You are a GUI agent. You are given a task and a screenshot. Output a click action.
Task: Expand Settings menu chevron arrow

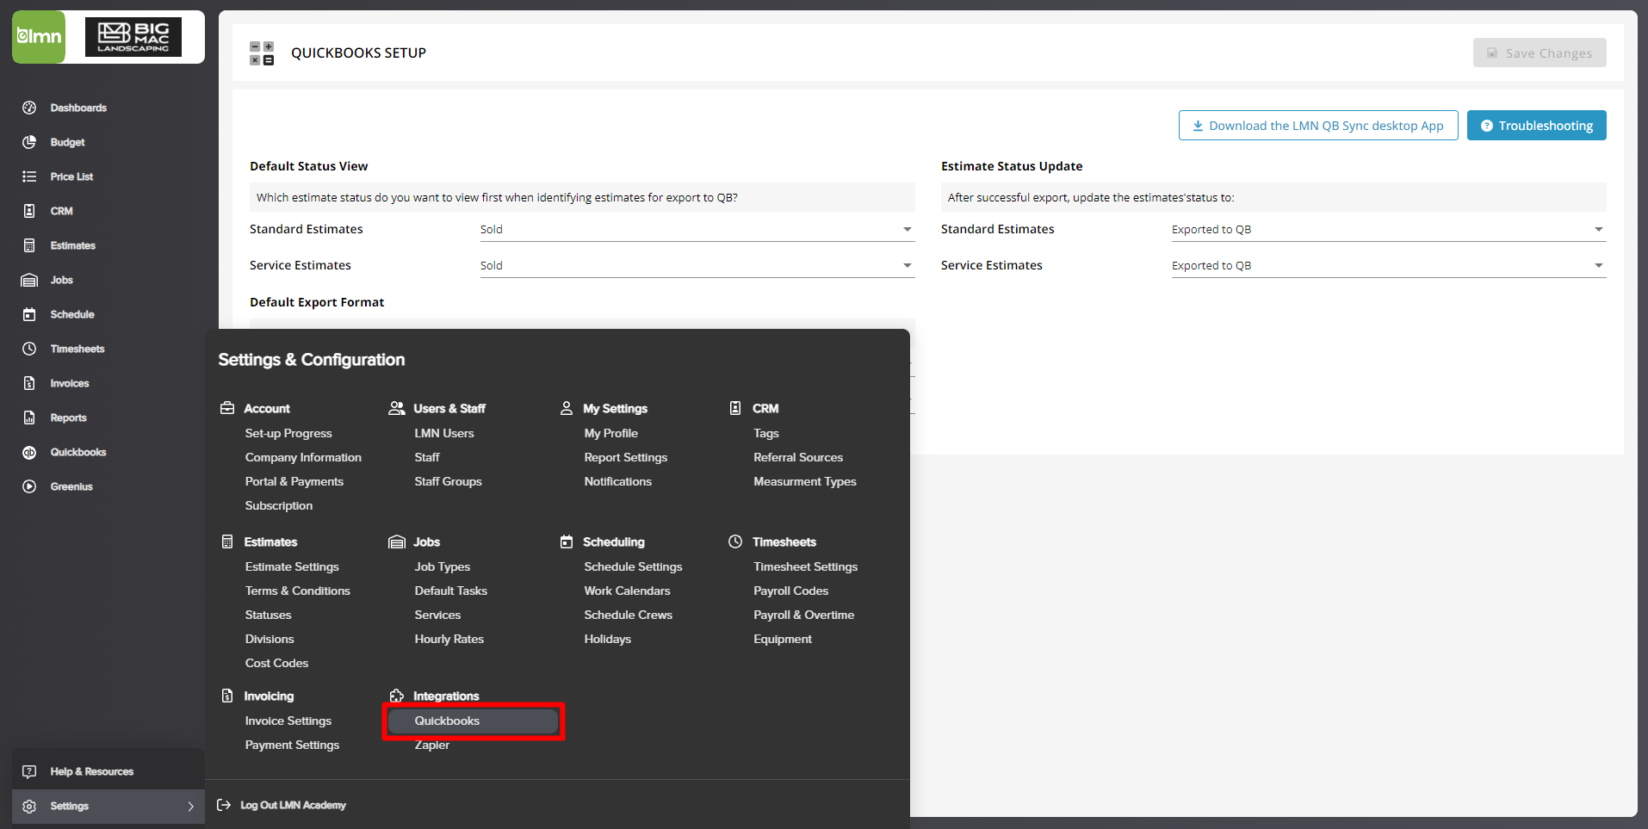click(x=190, y=807)
